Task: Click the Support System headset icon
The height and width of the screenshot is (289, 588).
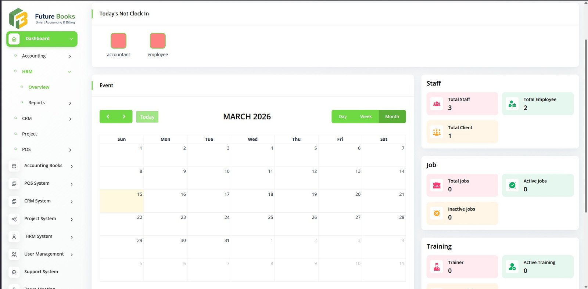Action: click(x=14, y=272)
